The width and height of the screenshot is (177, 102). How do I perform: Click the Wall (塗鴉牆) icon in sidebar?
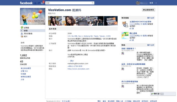click(x=22, y=27)
